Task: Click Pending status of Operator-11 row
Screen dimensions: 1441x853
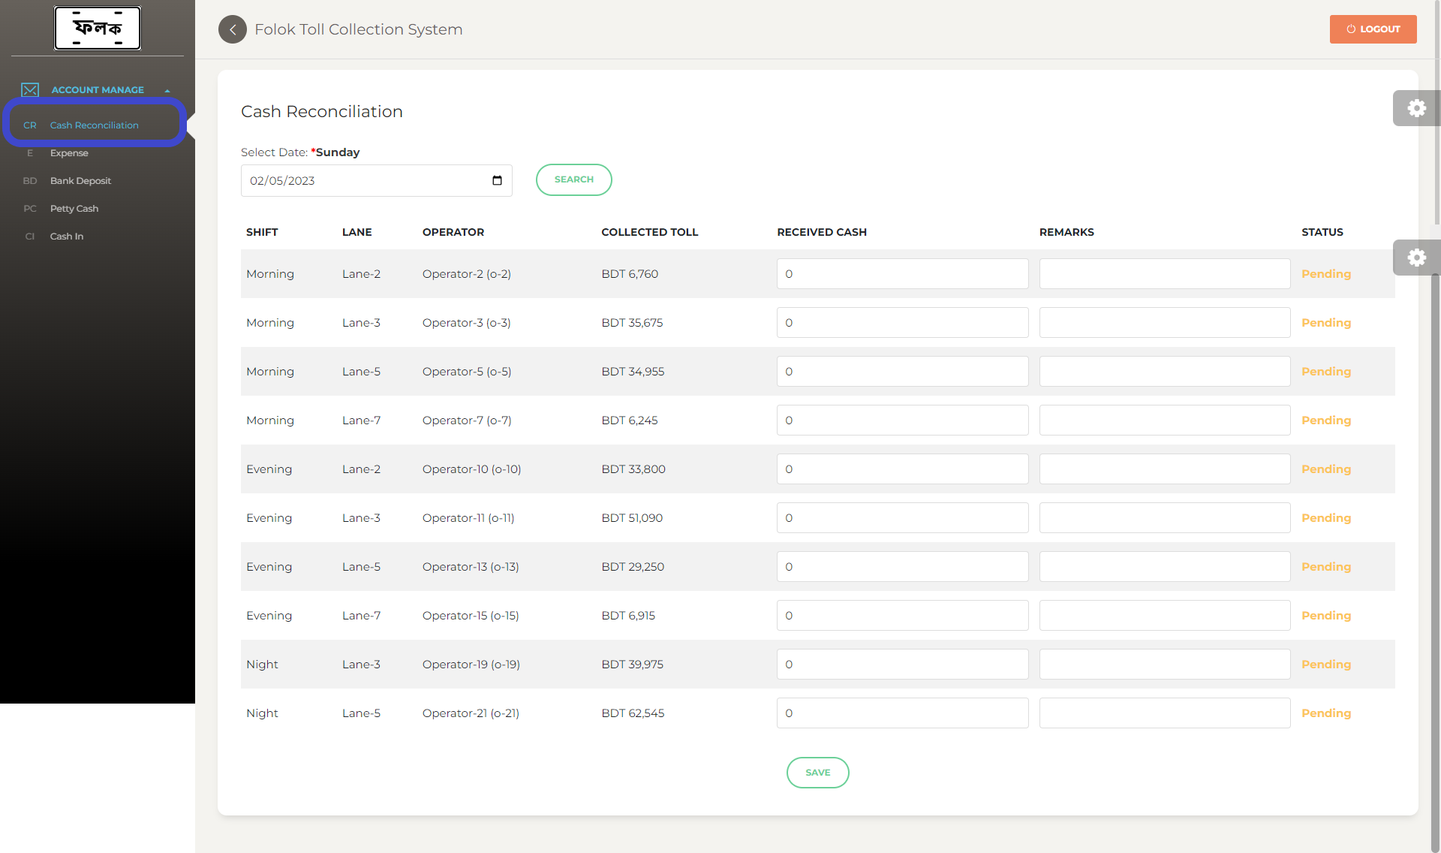Action: click(x=1326, y=518)
